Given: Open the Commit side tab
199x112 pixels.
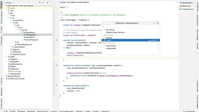Looking at the screenshot, I should click(x=1, y=30).
